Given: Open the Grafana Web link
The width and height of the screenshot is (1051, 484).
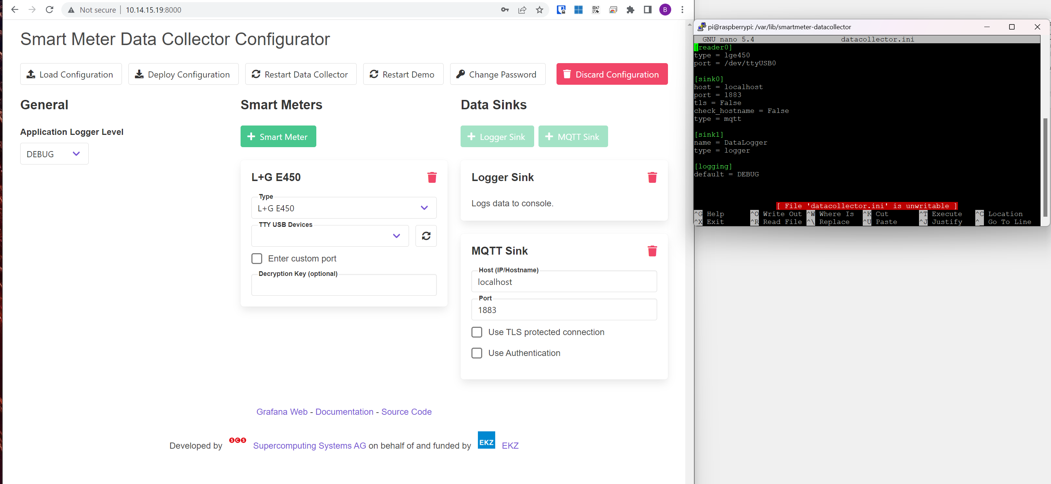Looking at the screenshot, I should (282, 412).
